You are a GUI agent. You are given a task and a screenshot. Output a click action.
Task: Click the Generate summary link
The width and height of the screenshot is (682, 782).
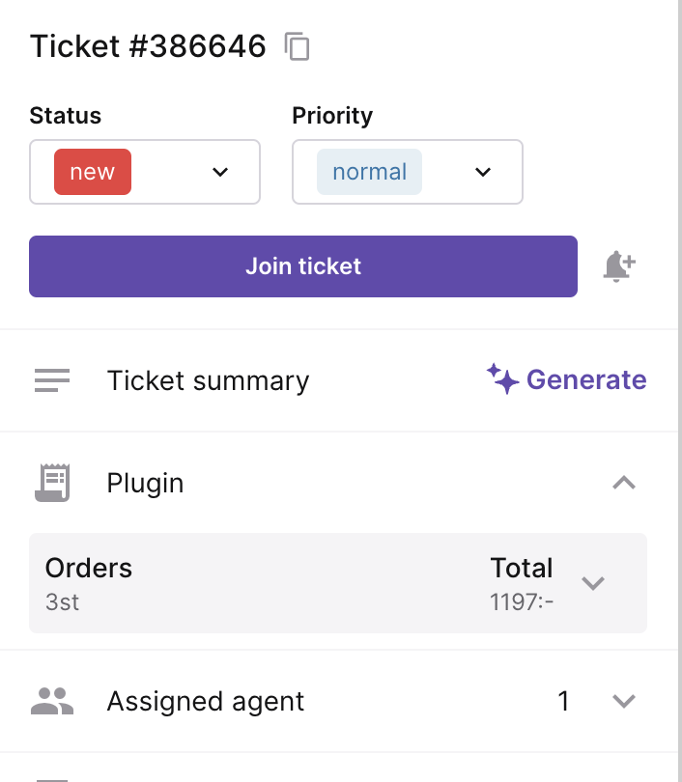(585, 379)
